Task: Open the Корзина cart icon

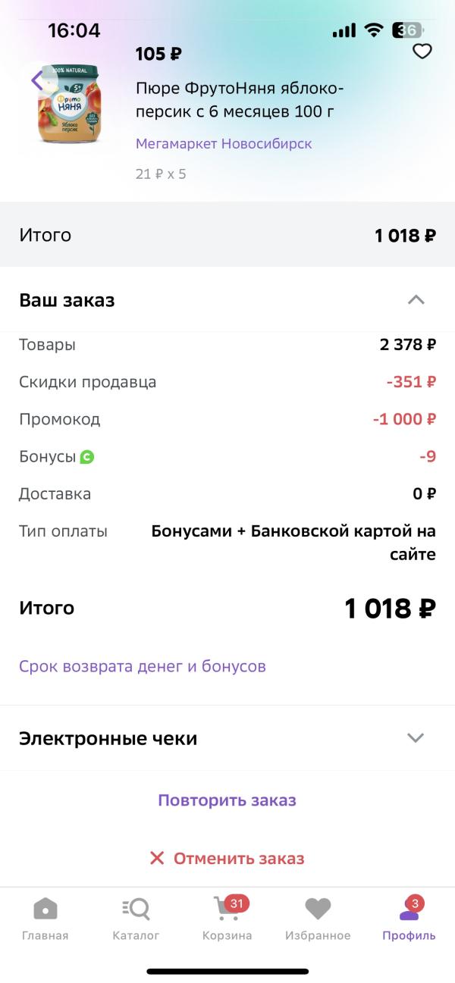Action: [227, 908]
